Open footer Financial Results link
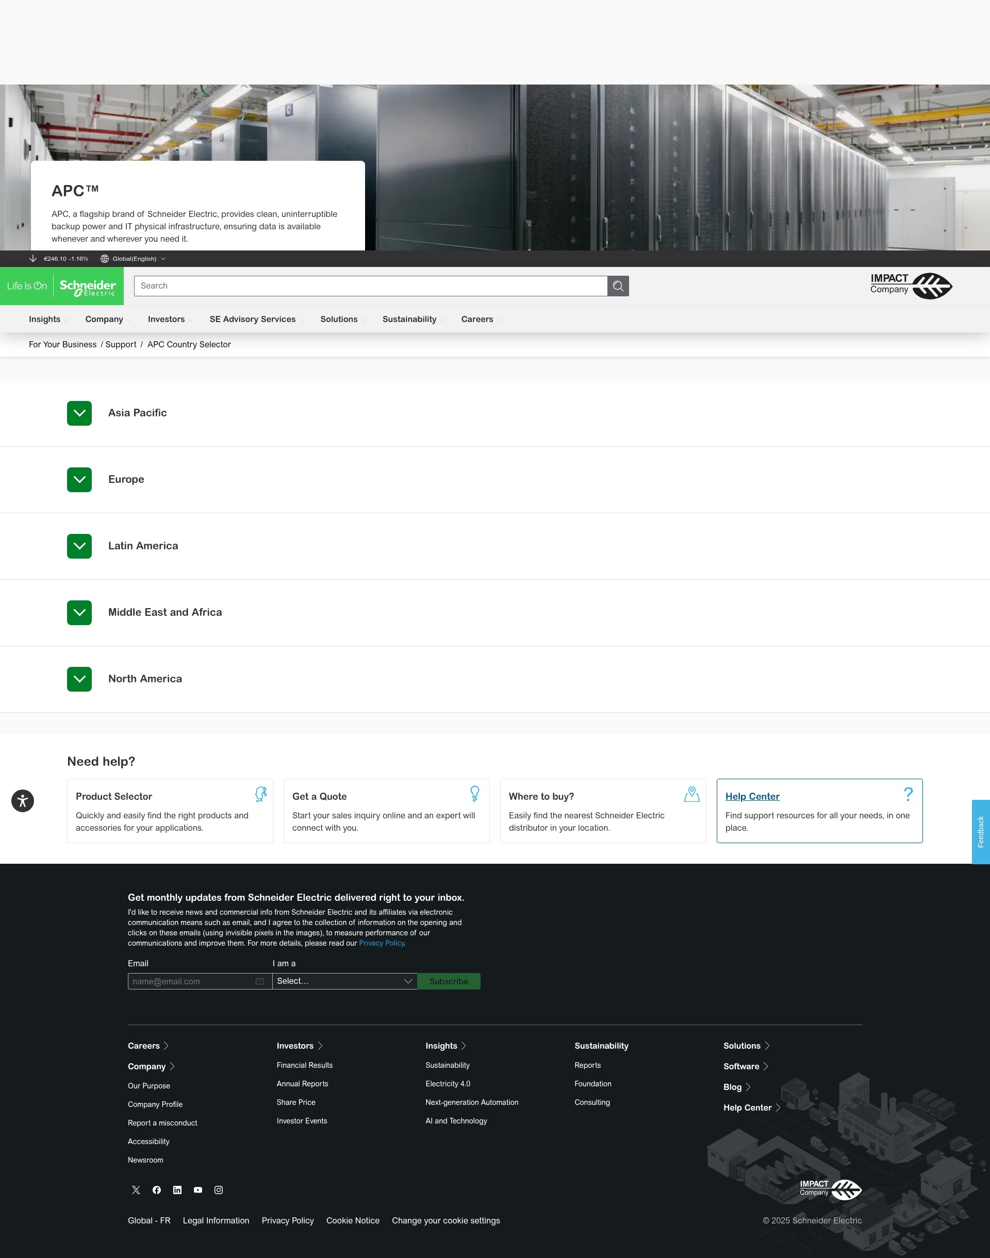This screenshot has height=1258, width=990. pos(304,1065)
